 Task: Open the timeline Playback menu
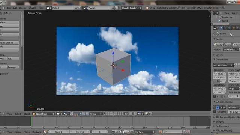36,132
